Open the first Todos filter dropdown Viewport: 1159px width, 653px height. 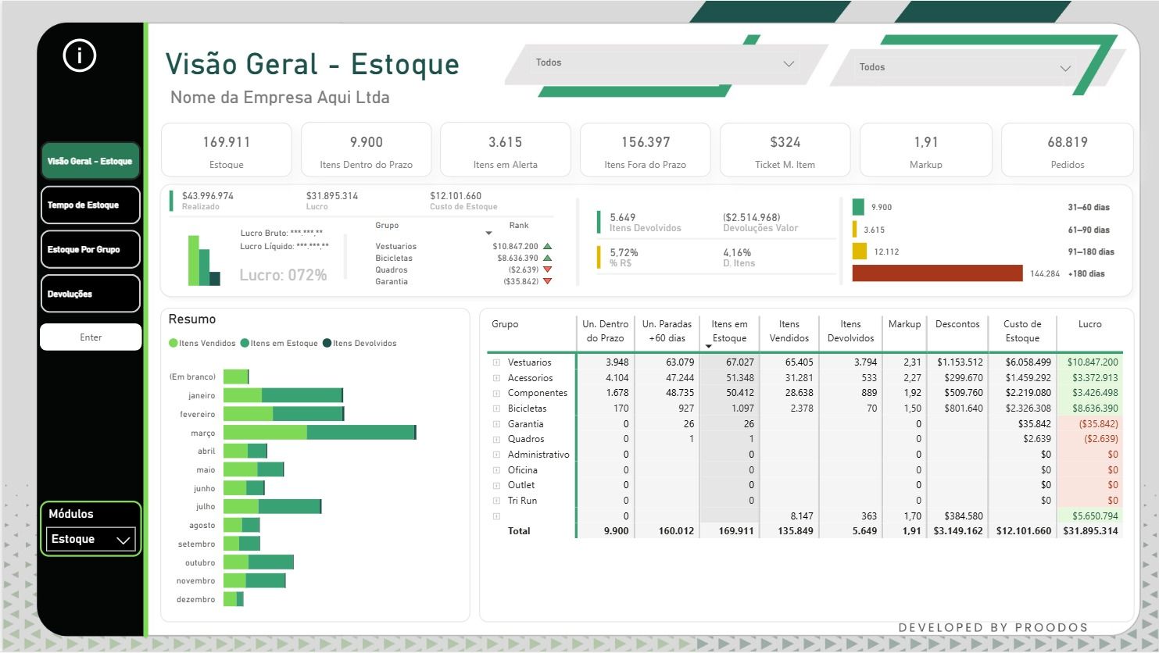click(x=665, y=63)
